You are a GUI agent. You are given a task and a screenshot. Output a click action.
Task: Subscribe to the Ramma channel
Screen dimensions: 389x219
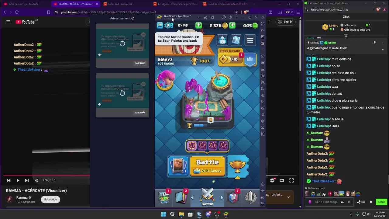(50, 199)
